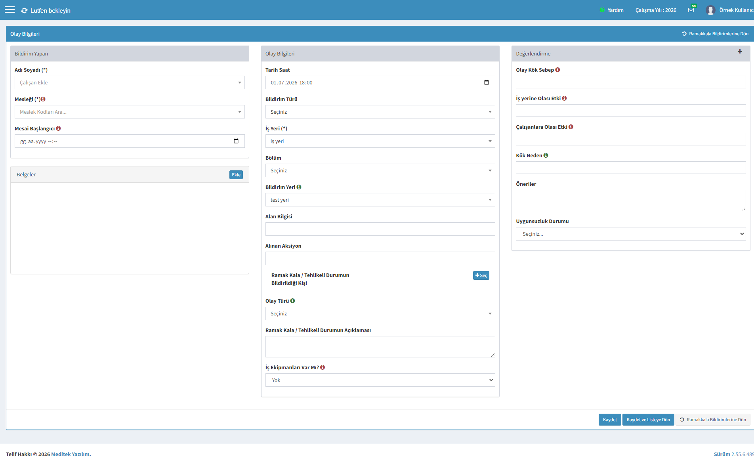The image size is (754, 464).
Task: Expand the Bildirim Türü dropdown
Action: point(380,112)
